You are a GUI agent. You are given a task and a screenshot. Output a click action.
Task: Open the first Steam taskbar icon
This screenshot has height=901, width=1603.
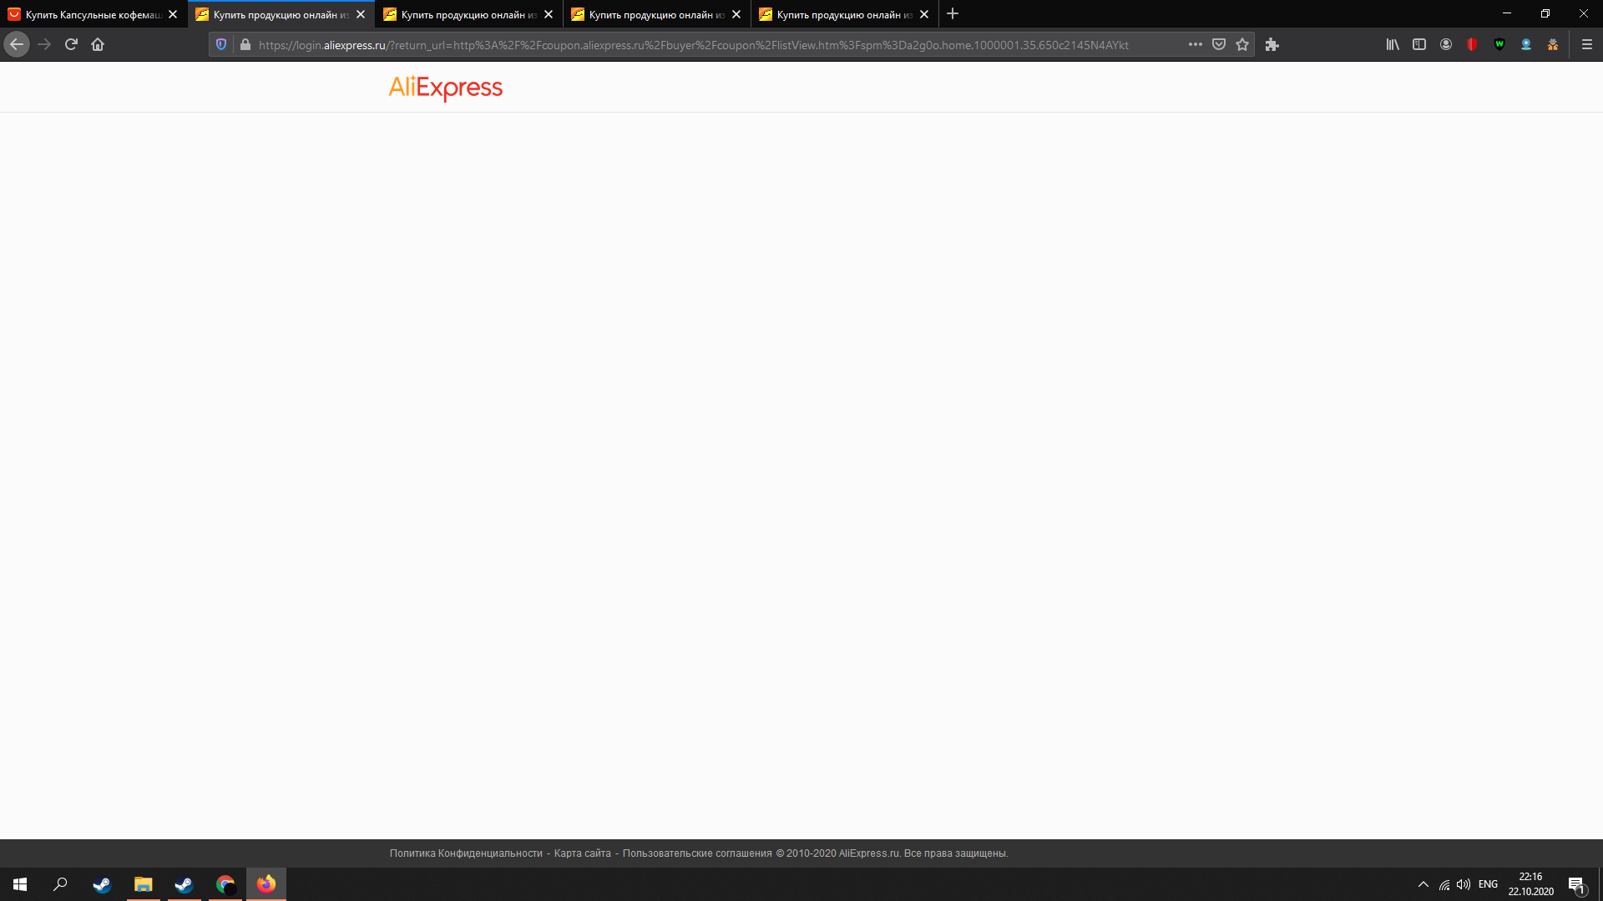[102, 884]
